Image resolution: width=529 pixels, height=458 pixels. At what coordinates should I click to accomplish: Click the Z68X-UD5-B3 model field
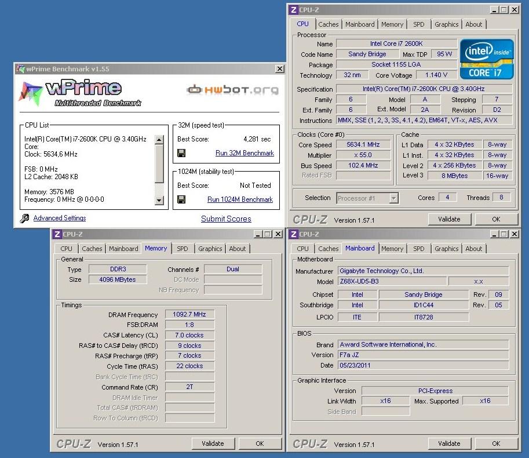point(392,281)
